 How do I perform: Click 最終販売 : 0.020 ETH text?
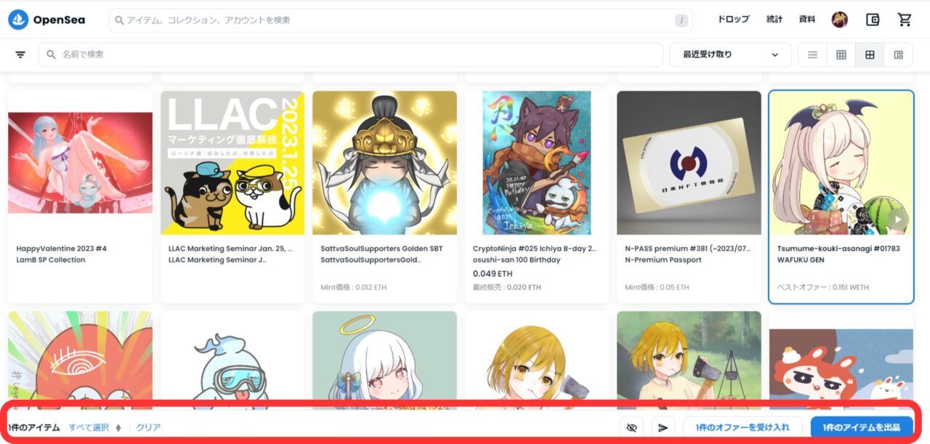pyautogui.click(x=507, y=288)
